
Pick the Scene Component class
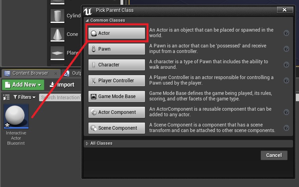click(x=117, y=128)
